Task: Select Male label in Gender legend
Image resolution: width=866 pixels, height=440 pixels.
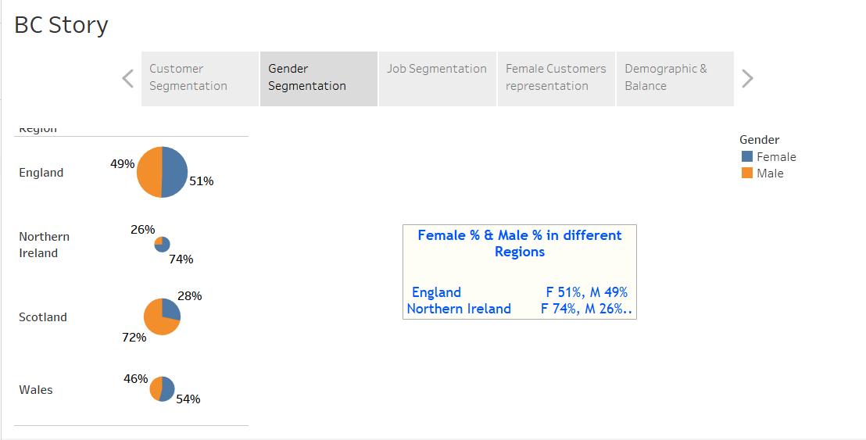Action: pyautogui.click(x=770, y=173)
